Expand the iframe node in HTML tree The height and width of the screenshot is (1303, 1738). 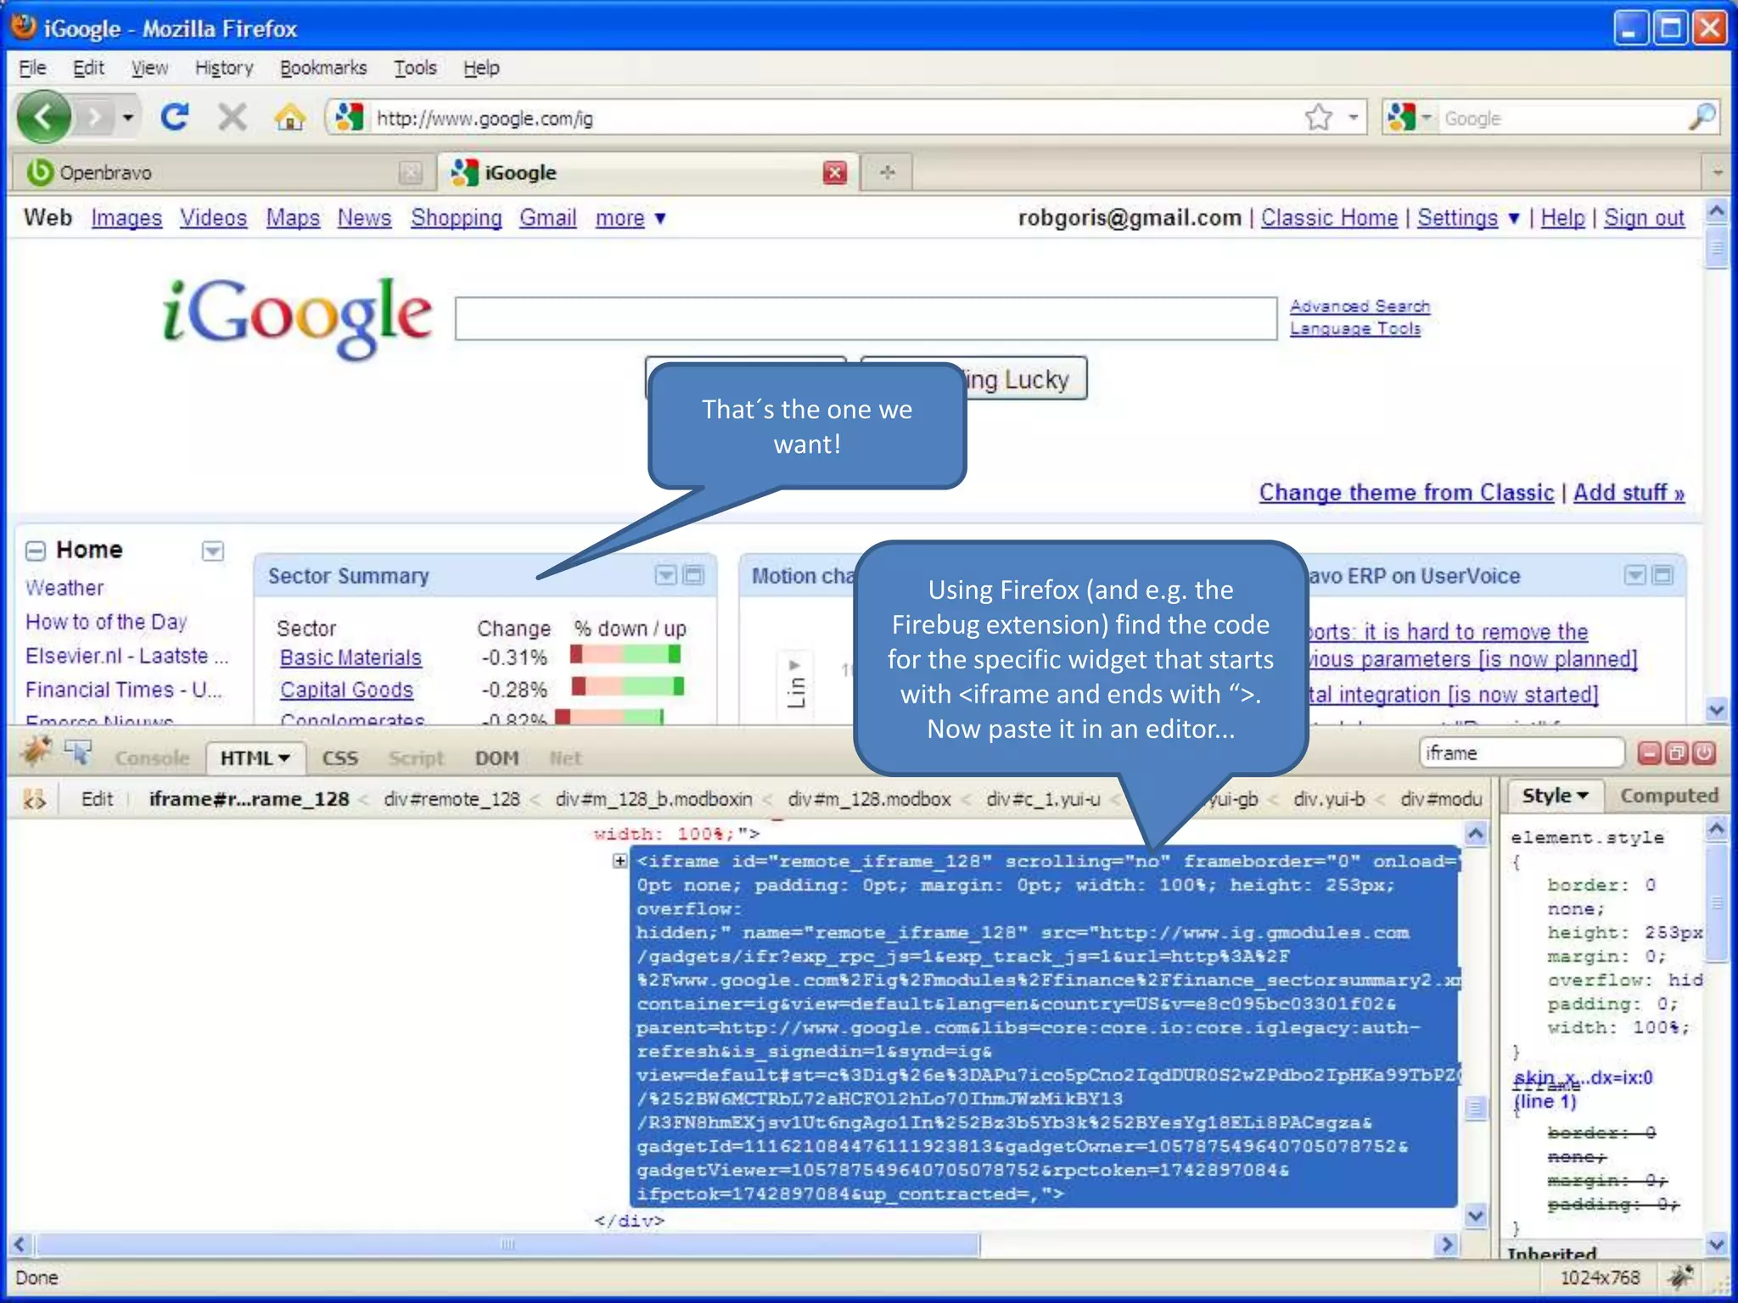click(620, 861)
